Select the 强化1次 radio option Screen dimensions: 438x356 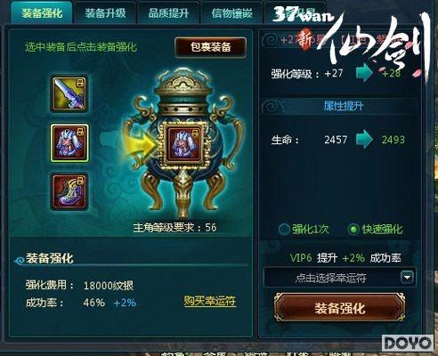pos(304,229)
